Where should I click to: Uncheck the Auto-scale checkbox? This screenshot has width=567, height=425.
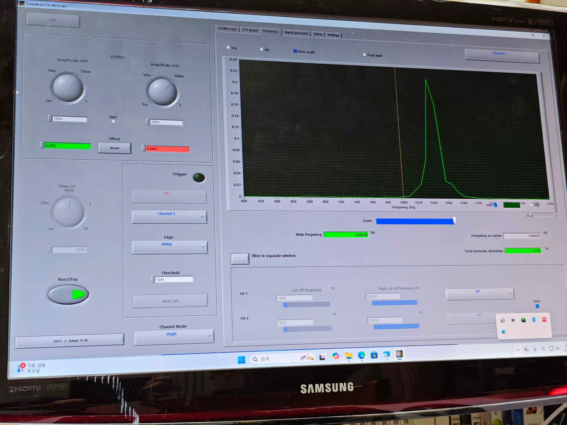pyautogui.click(x=295, y=51)
